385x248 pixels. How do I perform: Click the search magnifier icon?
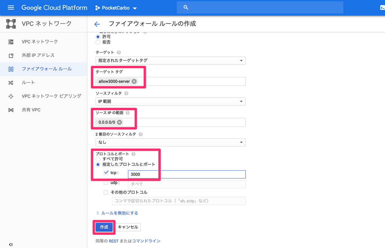(186, 8)
